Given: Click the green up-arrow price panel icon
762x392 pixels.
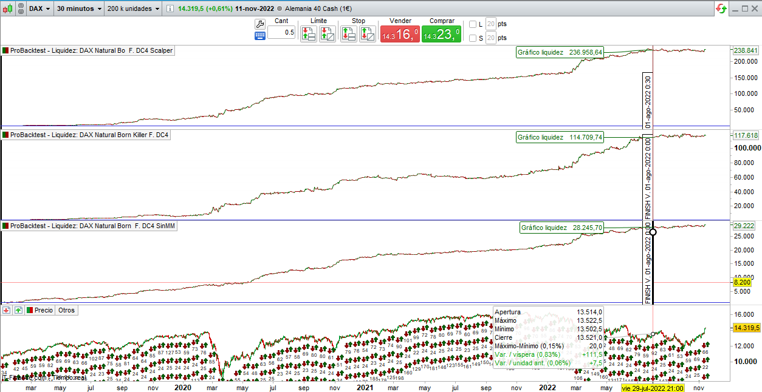Looking at the screenshot, I should (x=18, y=310).
